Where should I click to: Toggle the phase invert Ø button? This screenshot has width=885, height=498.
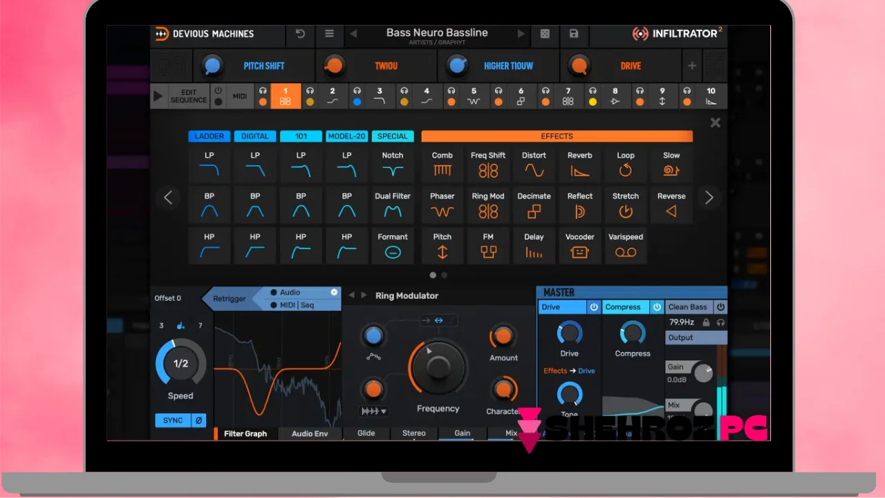(x=198, y=421)
